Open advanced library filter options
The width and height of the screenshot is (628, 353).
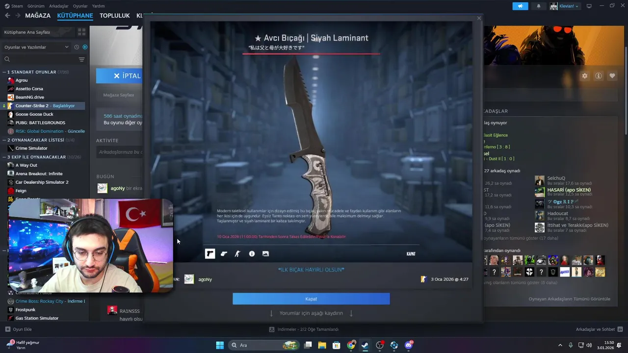[x=81, y=59]
